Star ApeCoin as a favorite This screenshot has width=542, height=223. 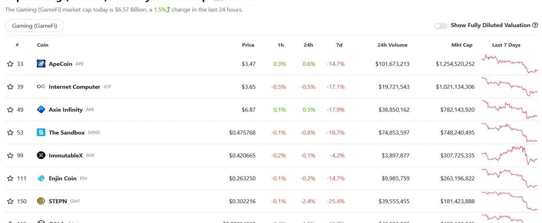click(x=10, y=64)
